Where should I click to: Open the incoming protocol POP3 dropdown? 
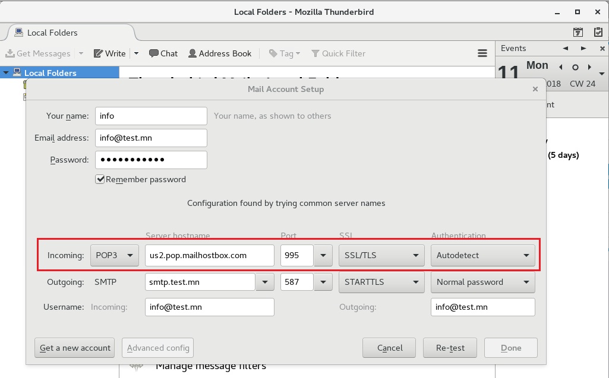[115, 255]
